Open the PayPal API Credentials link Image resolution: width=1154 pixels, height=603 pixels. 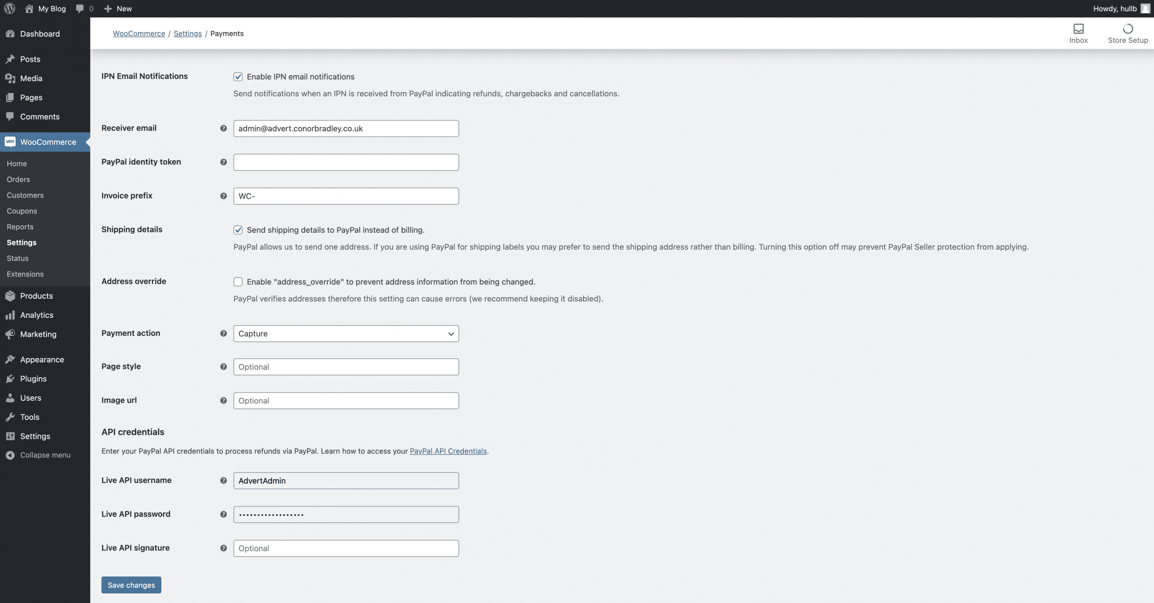coord(448,451)
